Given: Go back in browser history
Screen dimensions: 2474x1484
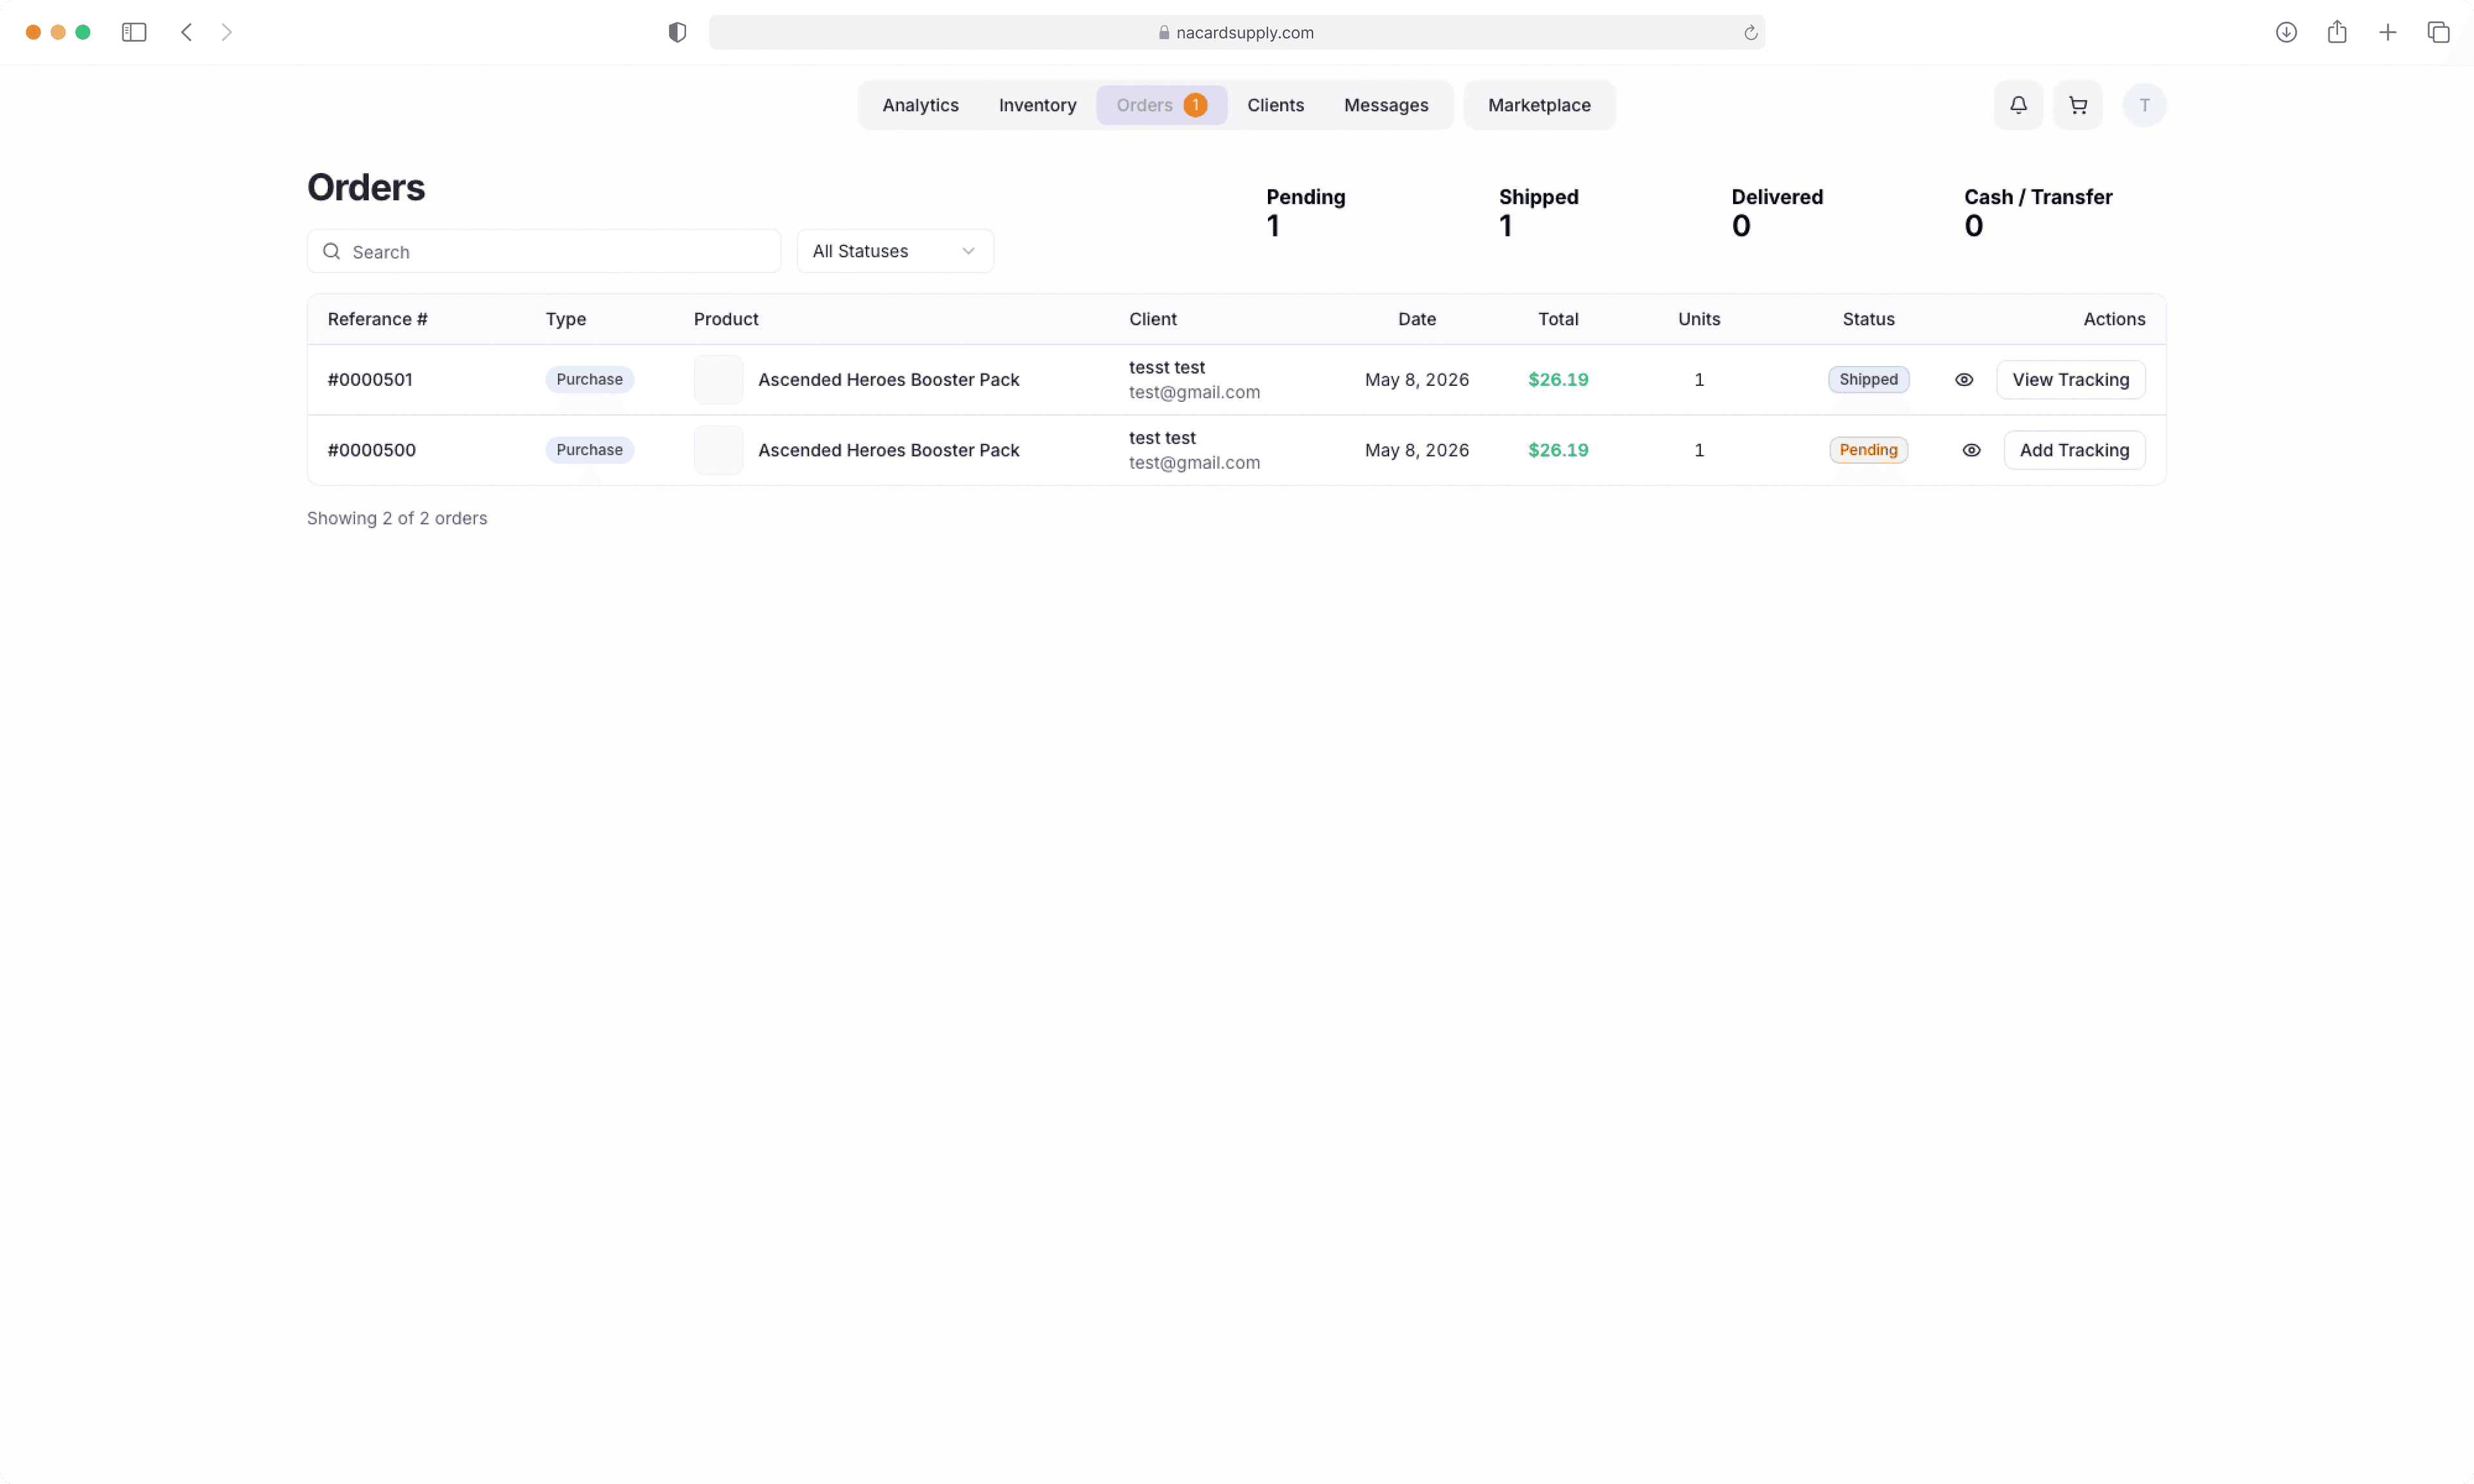Looking at the screenshot, I should pos(186,32).
